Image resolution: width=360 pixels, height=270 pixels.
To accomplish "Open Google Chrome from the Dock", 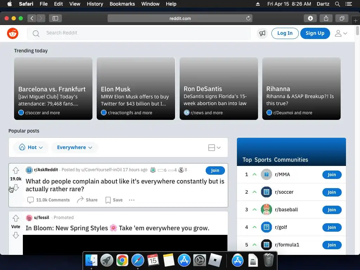I will coord(122,261).
